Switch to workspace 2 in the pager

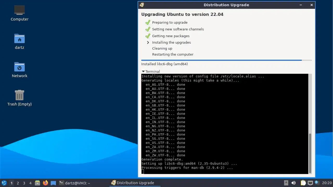(18, 183)
